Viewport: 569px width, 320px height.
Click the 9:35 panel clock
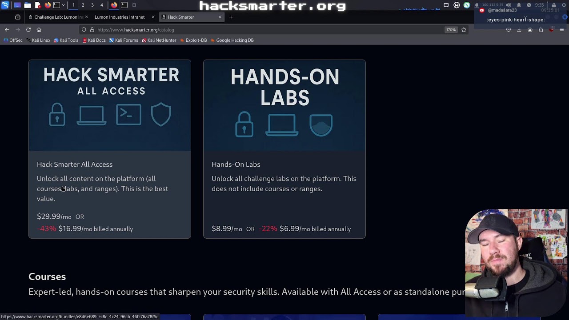point(540,5)
